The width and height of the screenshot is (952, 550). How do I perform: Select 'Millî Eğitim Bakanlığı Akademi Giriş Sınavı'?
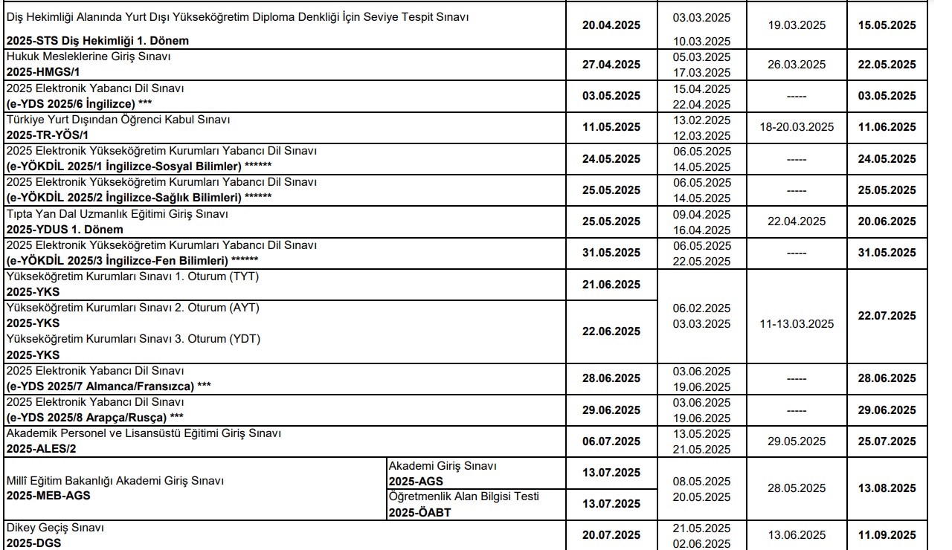pos(115,480)
